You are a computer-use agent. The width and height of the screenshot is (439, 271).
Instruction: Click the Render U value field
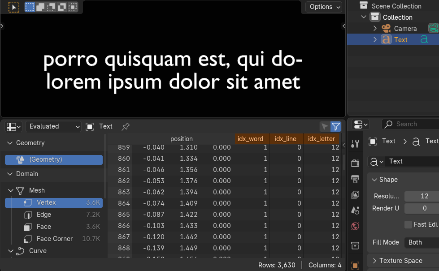pos(422,208)
